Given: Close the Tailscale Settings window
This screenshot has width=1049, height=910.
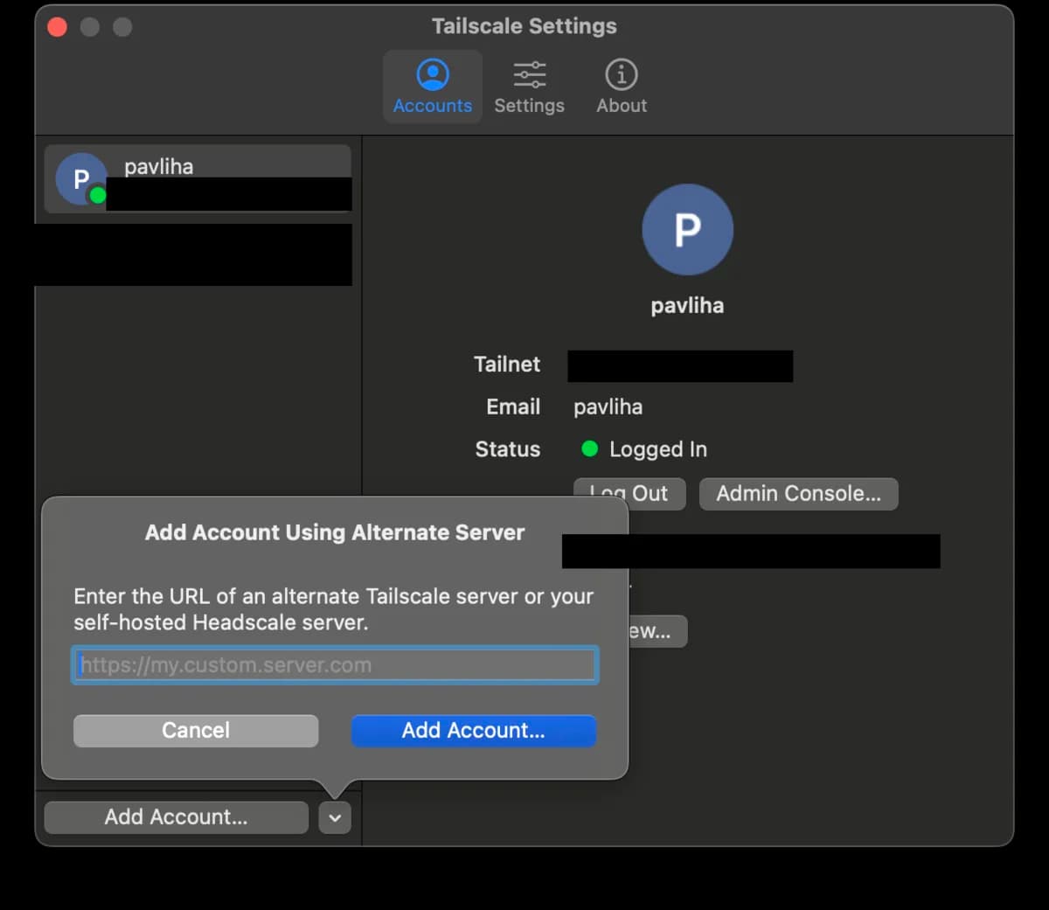Looking at the screenshot, I should pyautogui.click(x=57, y=27).
